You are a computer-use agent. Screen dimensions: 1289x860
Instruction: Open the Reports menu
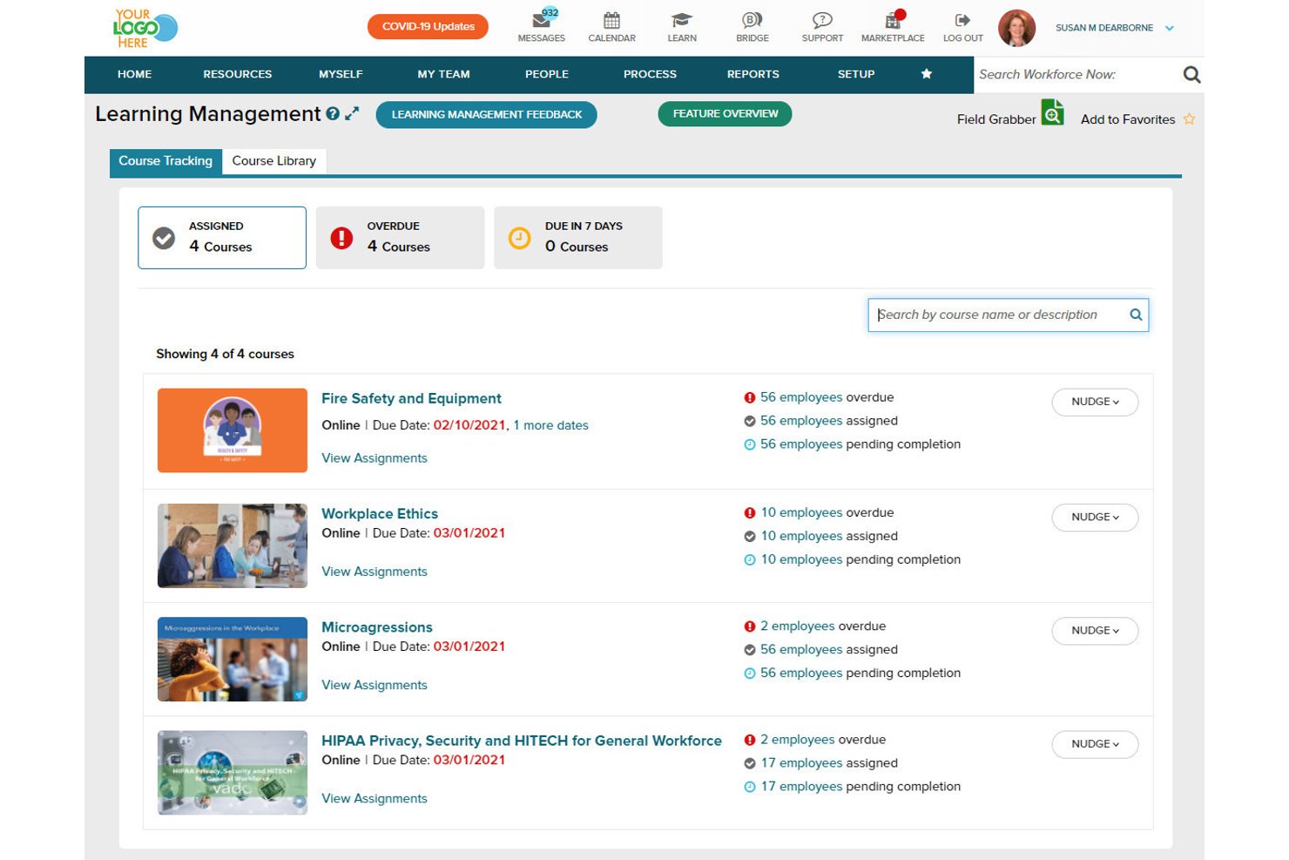(x=753, y=74)
